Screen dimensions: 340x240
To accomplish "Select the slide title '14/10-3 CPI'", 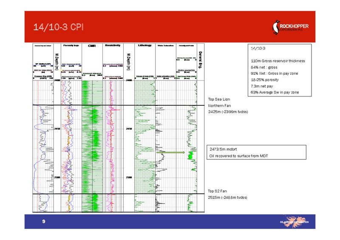I will point(58,27).
